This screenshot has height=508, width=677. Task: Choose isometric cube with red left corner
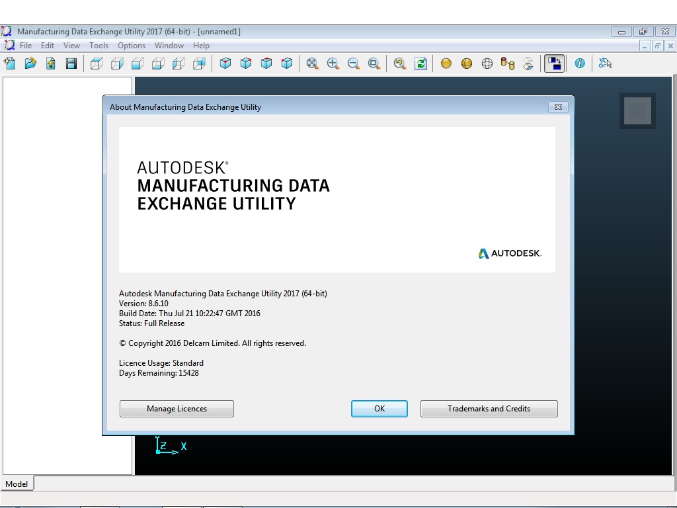tap(287, 63)
